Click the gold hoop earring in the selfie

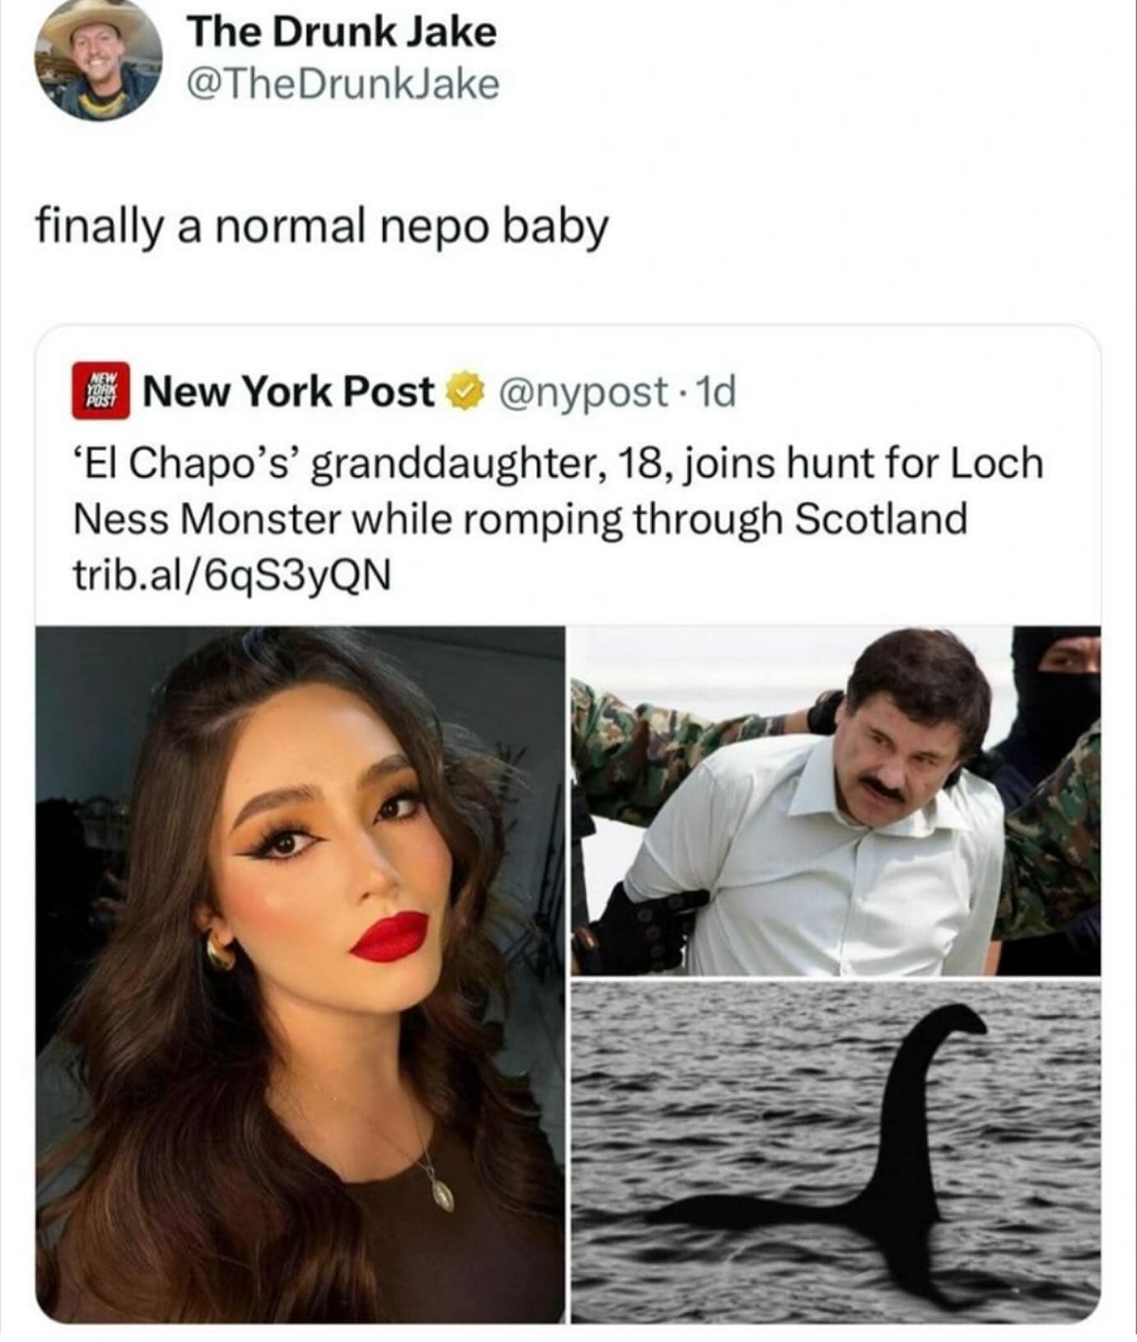click(x=220, y=952)
